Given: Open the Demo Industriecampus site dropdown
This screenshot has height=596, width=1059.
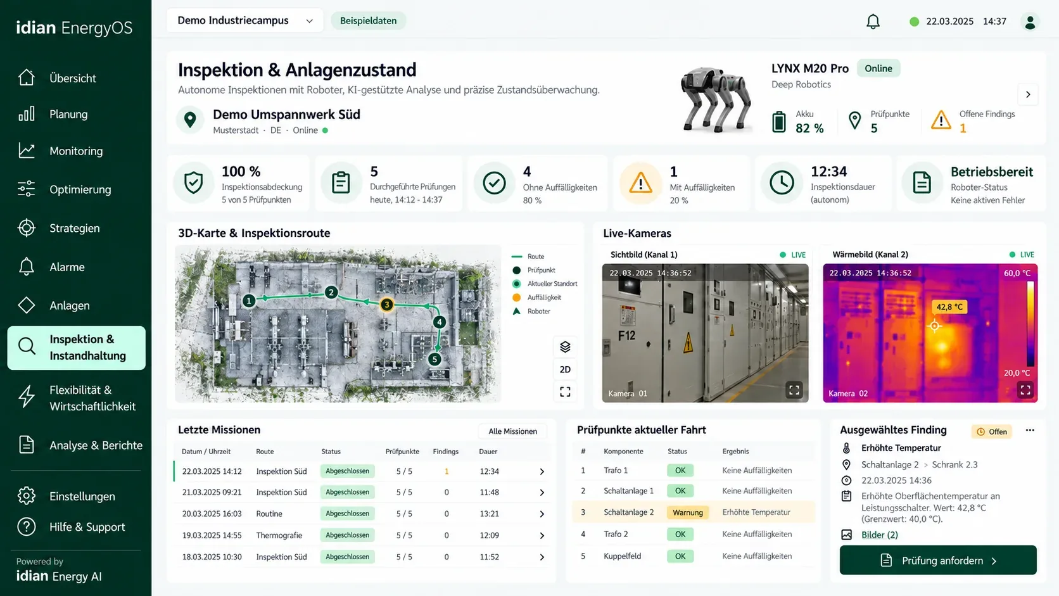Looking at the screenshot, I should pos(244,20).
